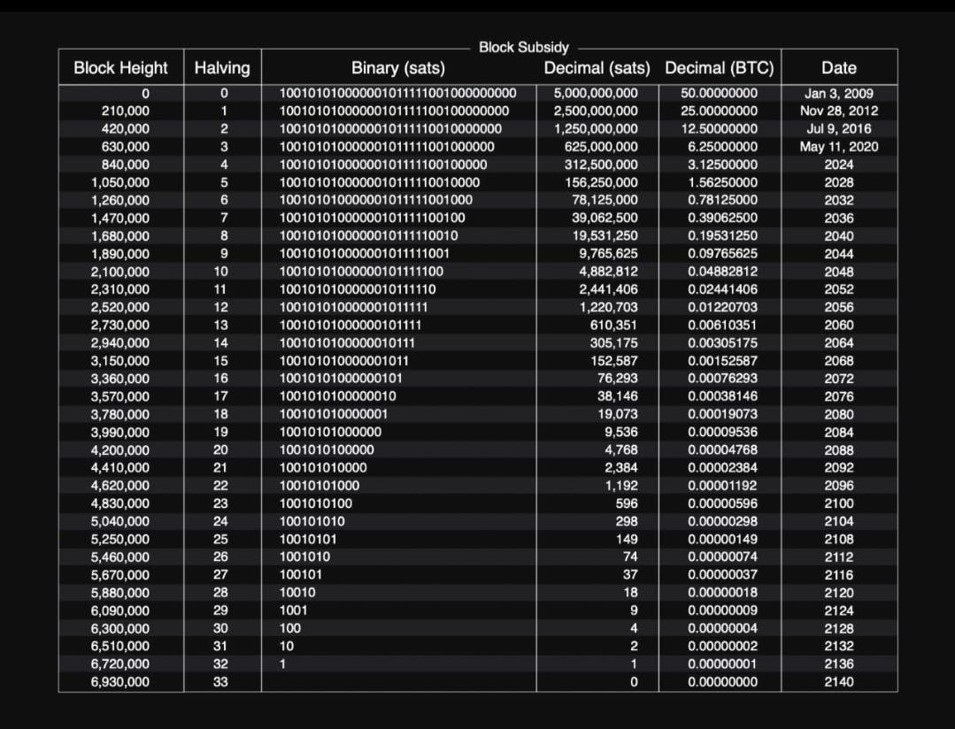Image resolution: width=955 pixels, height=729 pixels.
Task: Click the "78,125,000" sats cell
Action: click(x=605, y=200)
